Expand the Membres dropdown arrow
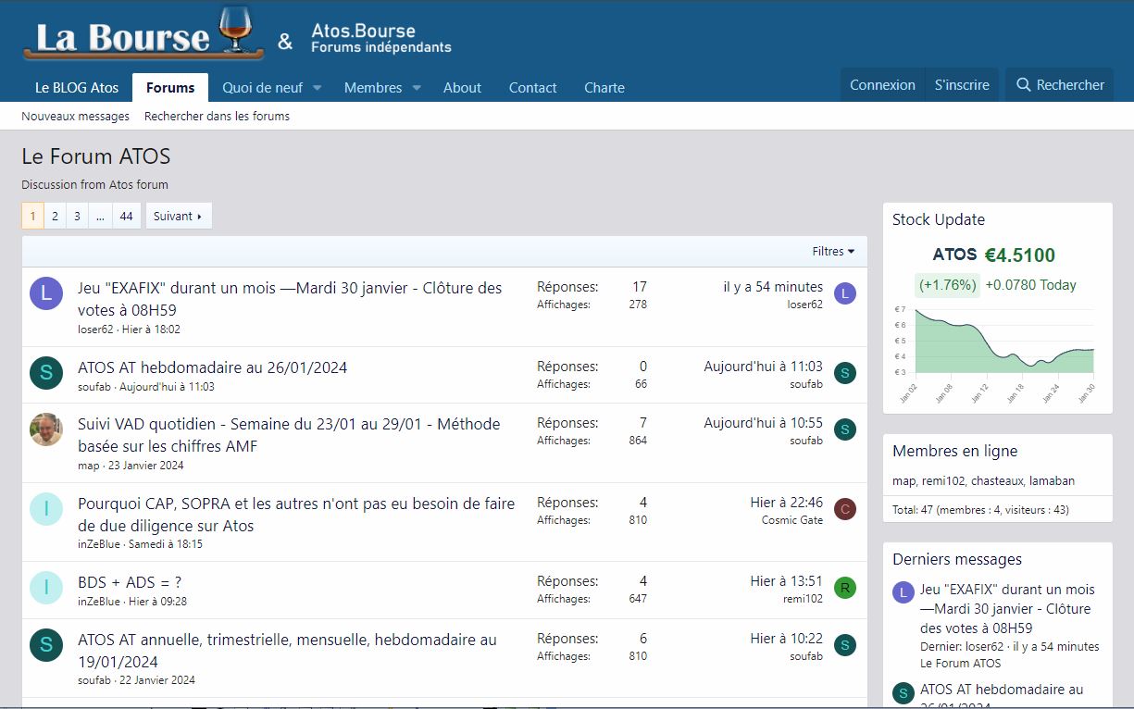The image size is (1134, 709). (417, 88)
